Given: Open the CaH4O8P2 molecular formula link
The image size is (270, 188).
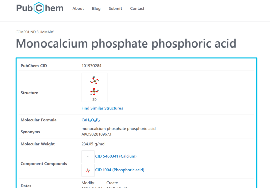Looking at the screenshot, I should click(91, 120).
